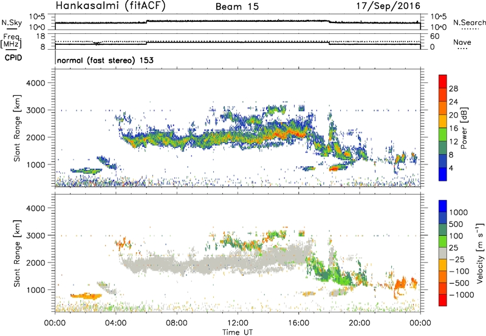This screenshot has height=336, width=486.
Task: Click the orange velocity echo patch near 02:00
Action: point(86,296)
